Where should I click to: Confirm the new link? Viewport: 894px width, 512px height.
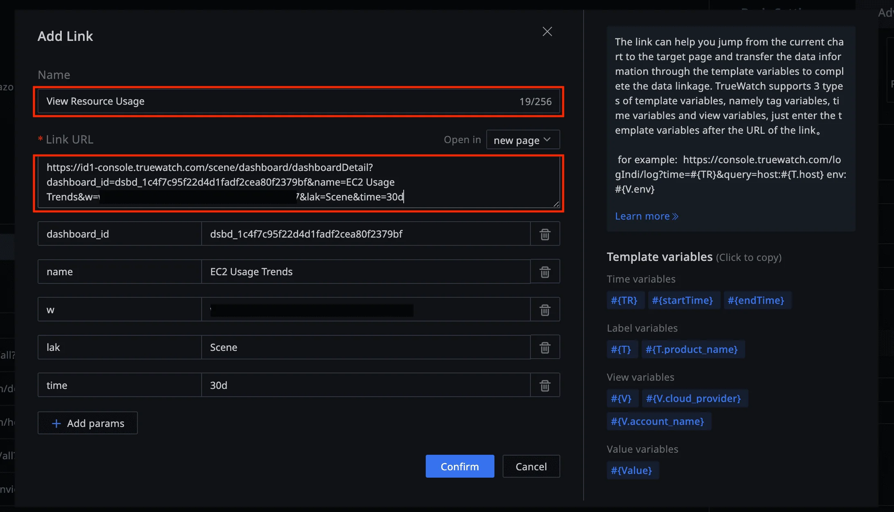460,466
